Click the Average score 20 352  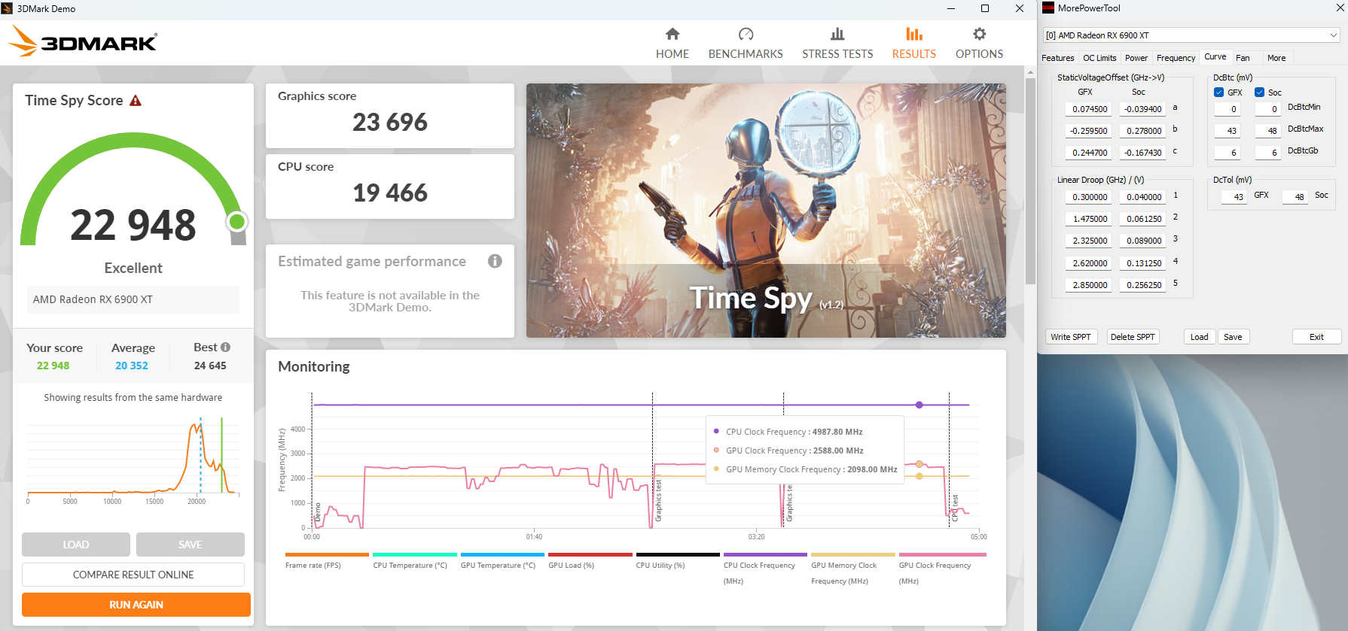tap(132, 366)
